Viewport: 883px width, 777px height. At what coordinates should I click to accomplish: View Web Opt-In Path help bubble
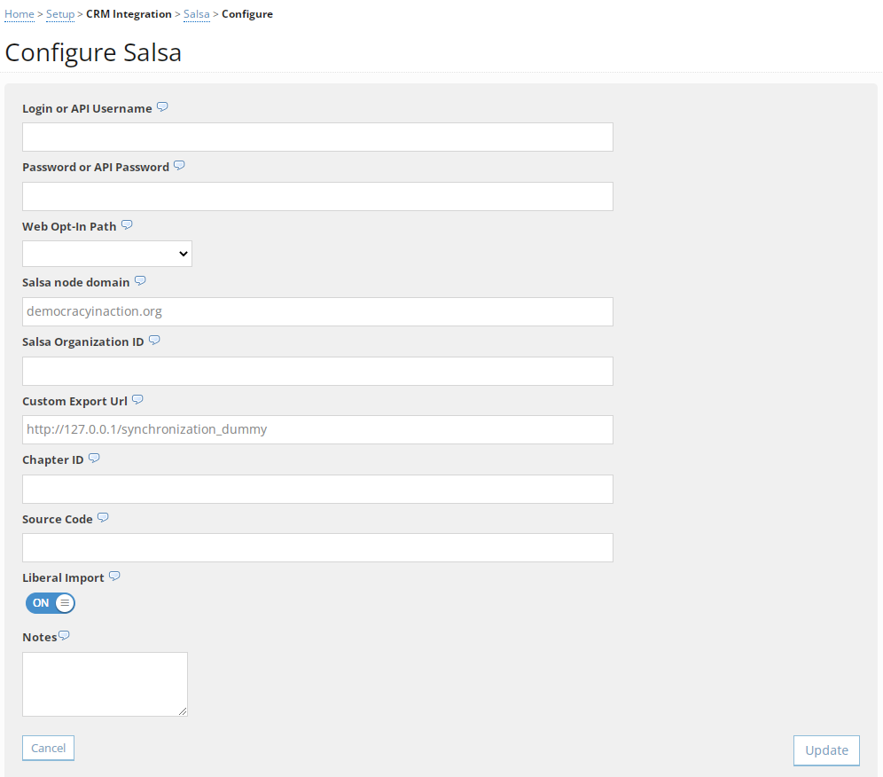tap(127, 224)
